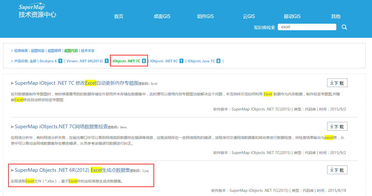Viewport: 372px width, 196px height.
Task: Open the 修改Excel自动更新内存专题图 result title
Action: tap(77, 83)
